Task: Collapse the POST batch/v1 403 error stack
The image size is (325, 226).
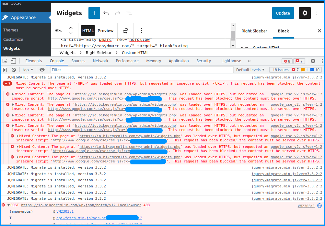Action: pos(8,205)
